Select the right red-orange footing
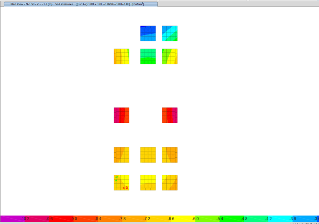319x224 pixels. pos(170,115)
